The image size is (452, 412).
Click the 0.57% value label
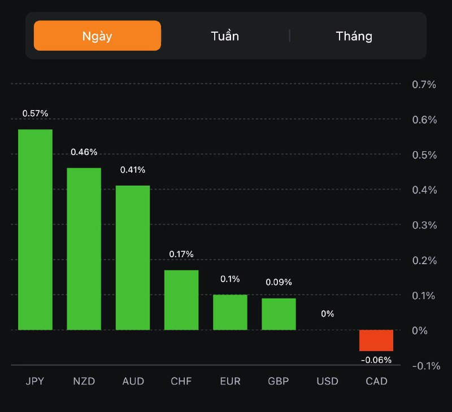(x=35, y=113)
